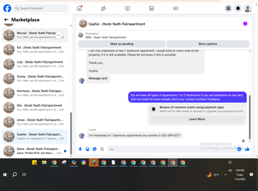Send a thumbs-up like
This screenshot has height=191, width=258.
(x=247, y=149)
